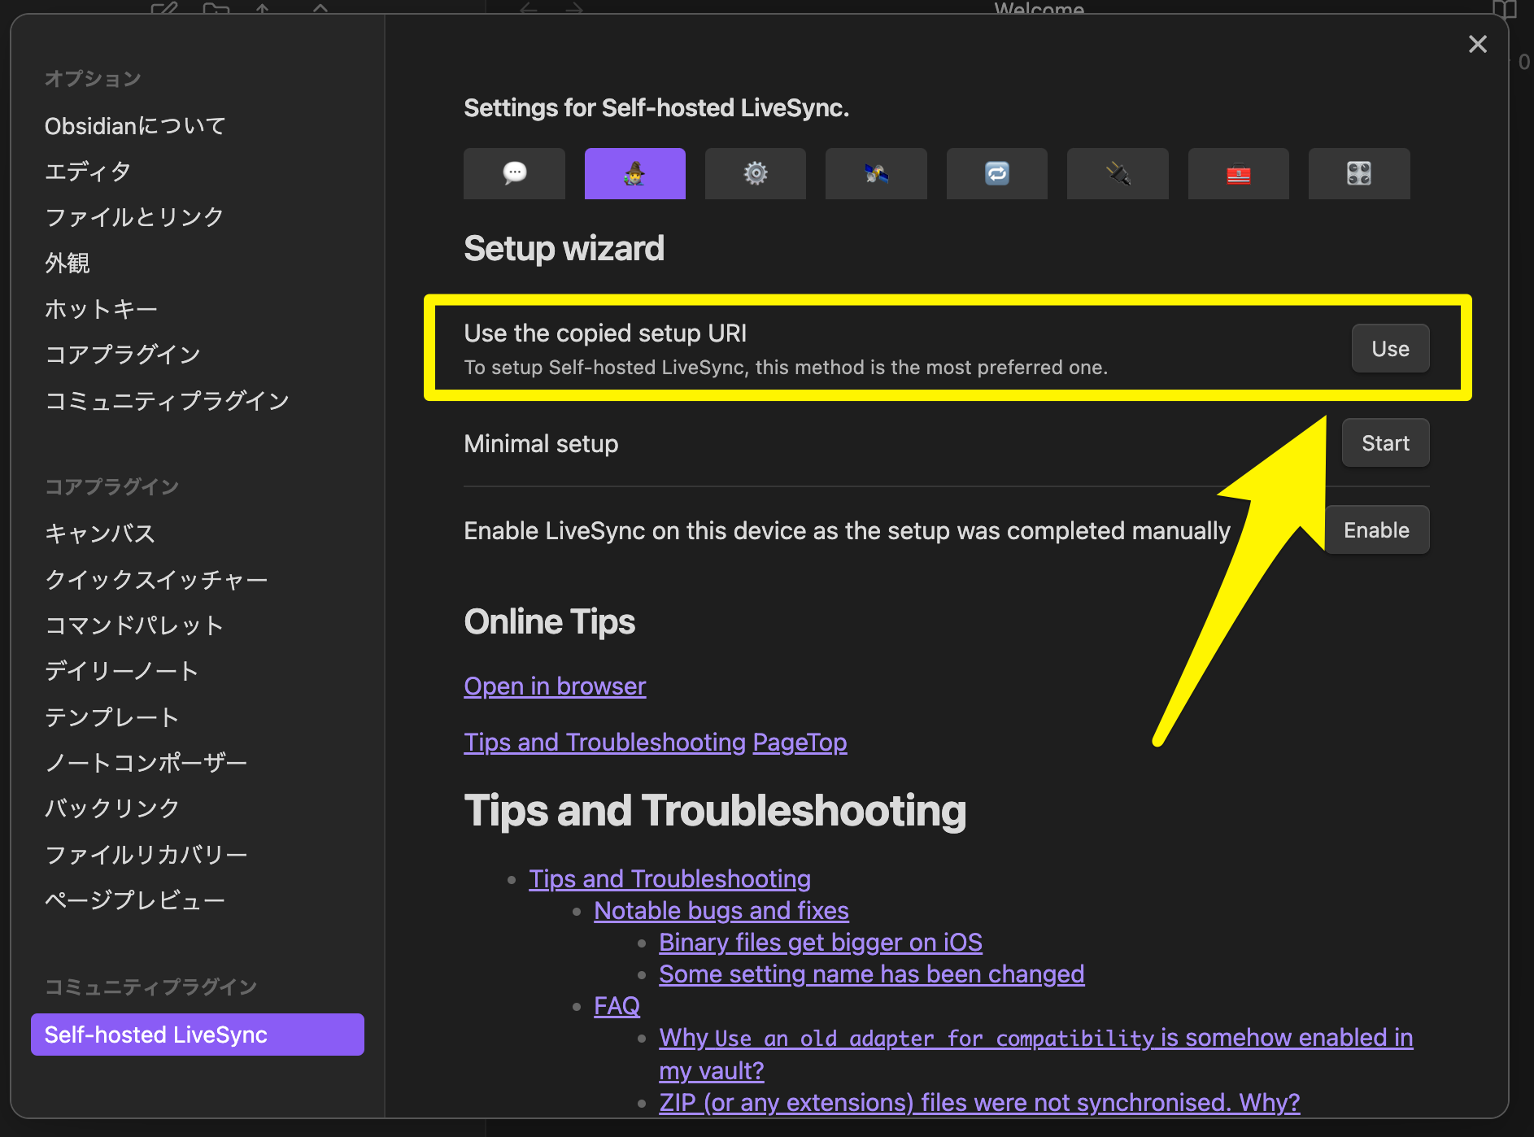Screen dimensions: 1534x1137
Task: Open the コミュニティプラグイン settings section
Action: point(168,400)
